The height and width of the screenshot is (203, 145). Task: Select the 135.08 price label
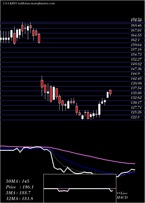(136, 93)
